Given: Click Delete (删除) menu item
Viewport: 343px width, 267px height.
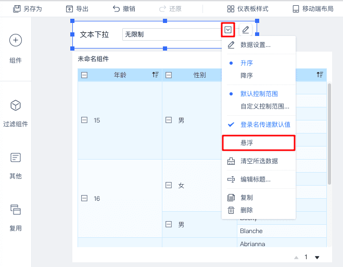Looking at the screenshot, I should (x=259, y=210).
